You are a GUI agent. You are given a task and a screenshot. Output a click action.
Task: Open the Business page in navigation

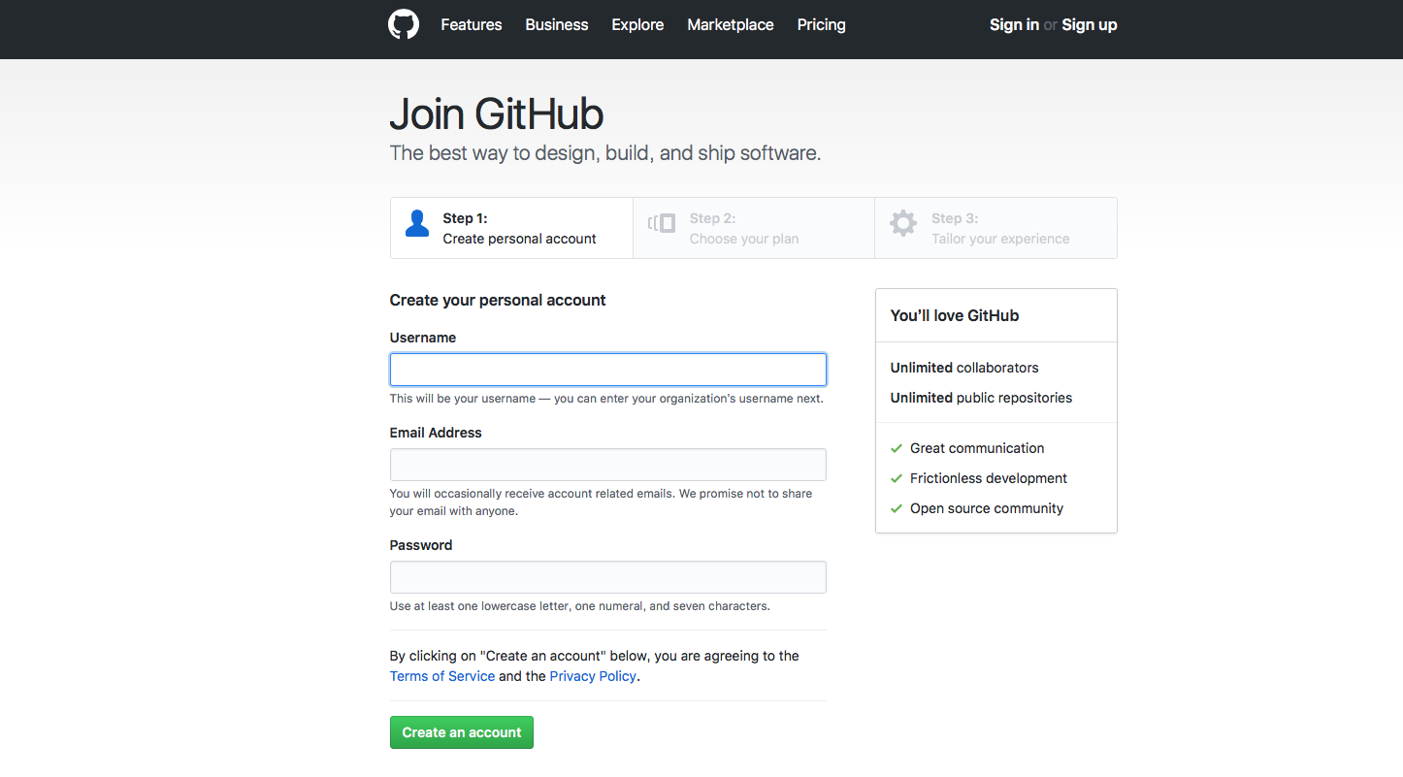(557, 25)
